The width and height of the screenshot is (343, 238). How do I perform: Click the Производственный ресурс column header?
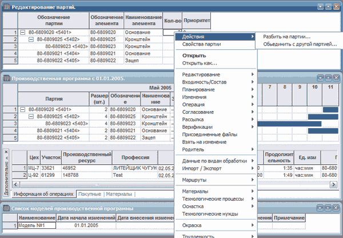(x=87, y=157)
